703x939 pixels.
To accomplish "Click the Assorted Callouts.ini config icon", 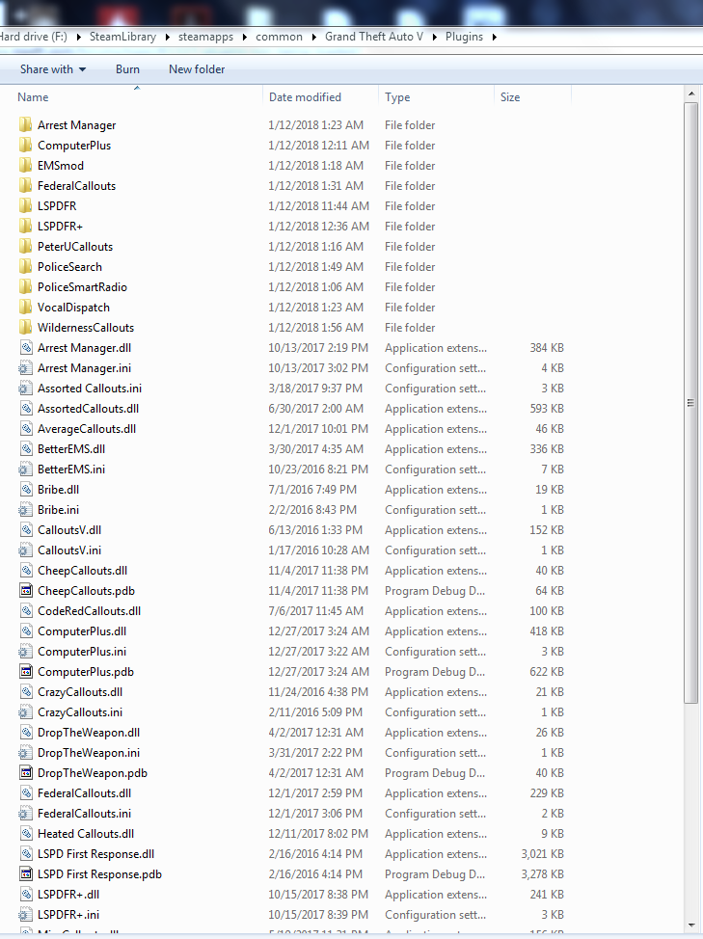I will 25,389.
